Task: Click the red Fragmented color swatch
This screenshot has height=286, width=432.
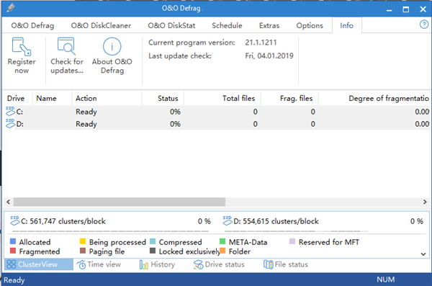Action: [13, 251]
